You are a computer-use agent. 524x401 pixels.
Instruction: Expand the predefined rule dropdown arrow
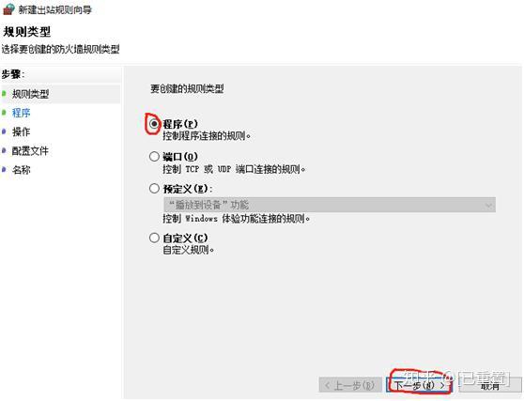pos(489,205)
